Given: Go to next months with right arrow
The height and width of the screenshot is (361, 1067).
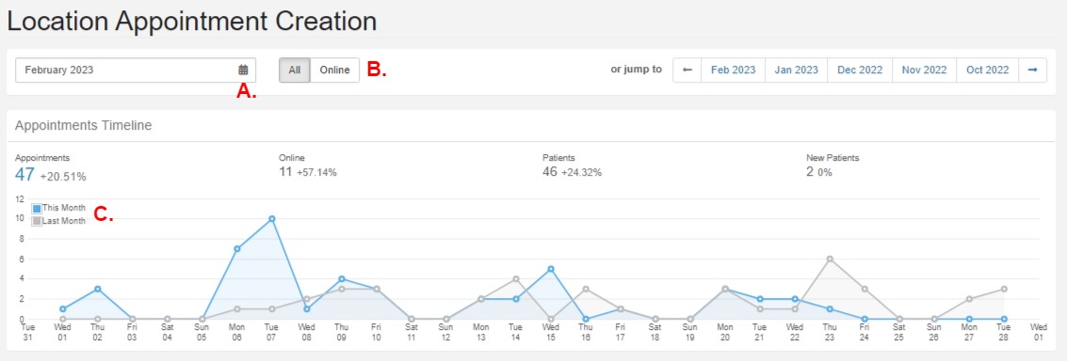Looking at the screenshot, I should coord(1032,70).
